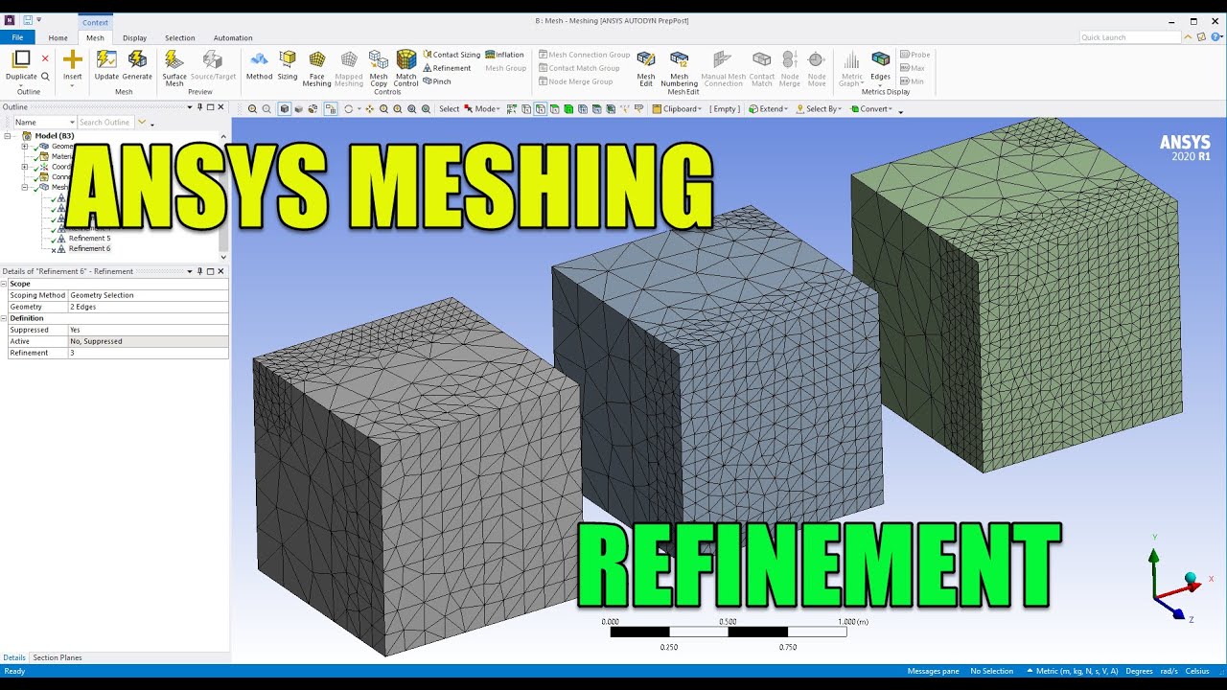Click Messages pane in status bar

933,671
